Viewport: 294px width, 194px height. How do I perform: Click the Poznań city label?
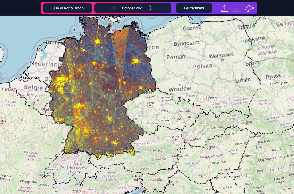click(176, 57)
